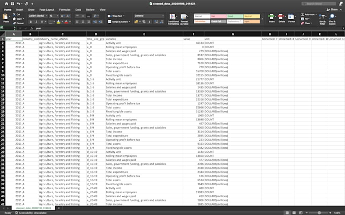This screenshot has height=215, width=345.
Task: Click the fx insert function icon
Action: pos(31,28)
